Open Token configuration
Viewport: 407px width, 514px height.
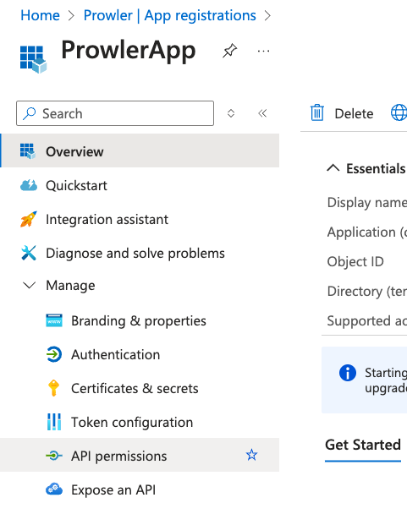pyautogui.click(x=140, y=422)
